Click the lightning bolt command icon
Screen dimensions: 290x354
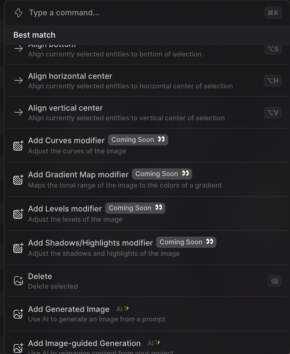pos(18,13)
